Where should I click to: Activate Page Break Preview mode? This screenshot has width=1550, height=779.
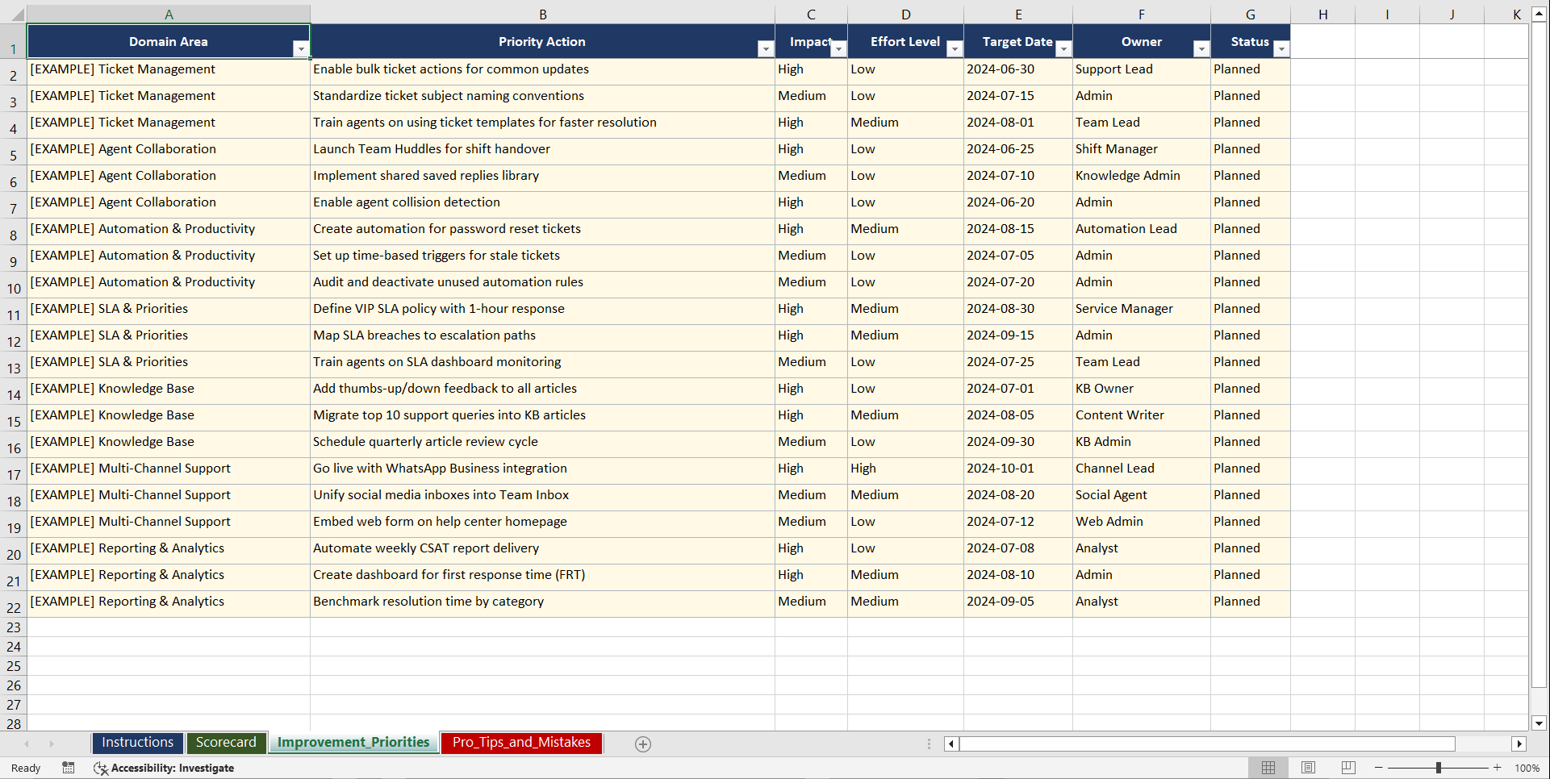click(x=1347, y=767)
